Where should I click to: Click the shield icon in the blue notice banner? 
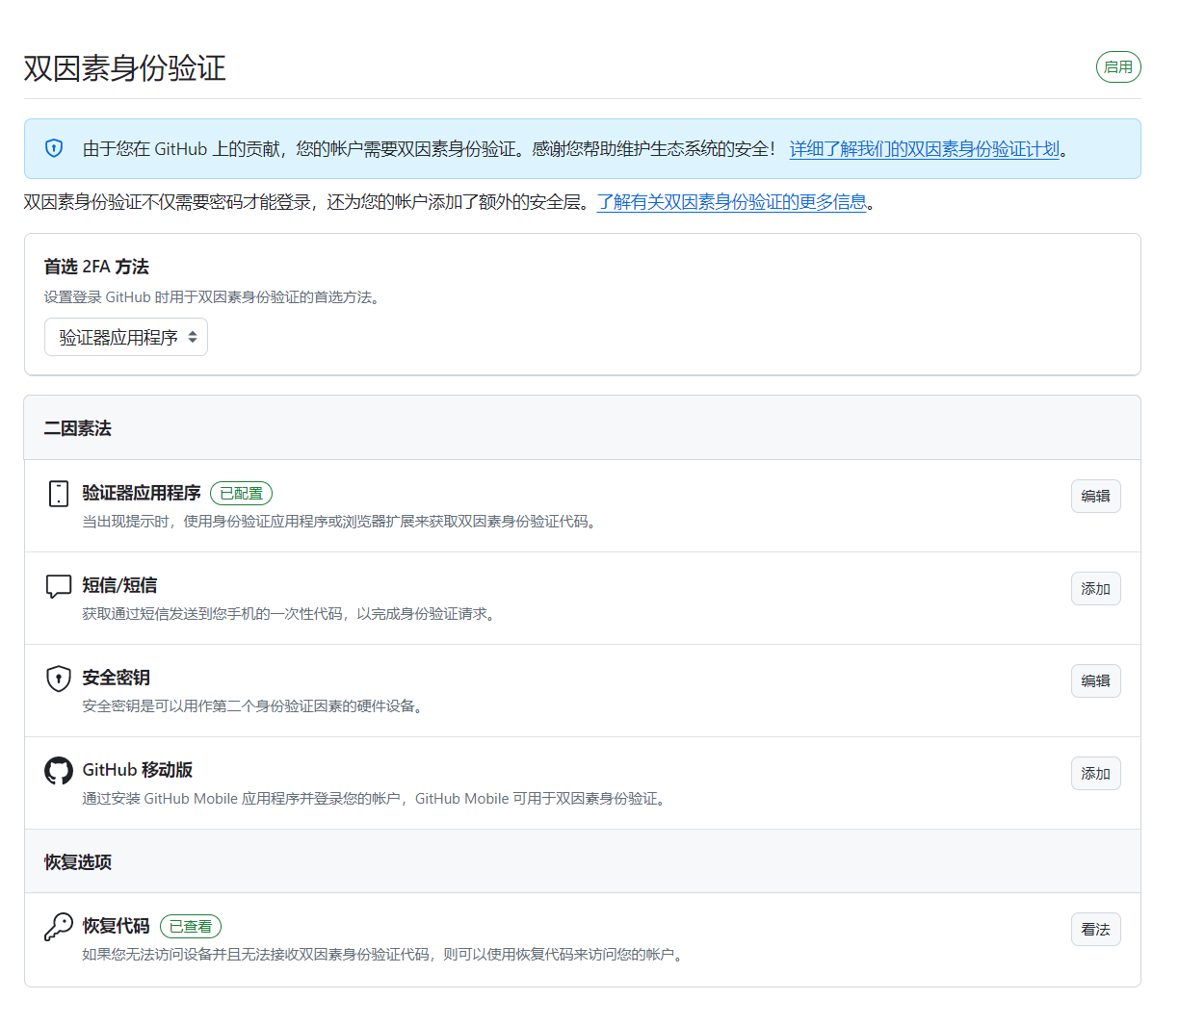[54, 148]
